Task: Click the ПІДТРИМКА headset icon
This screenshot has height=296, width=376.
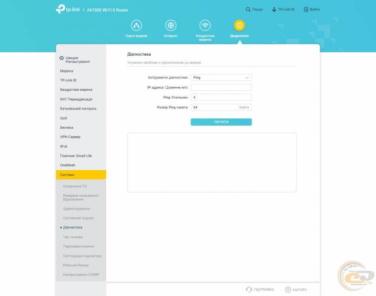Action: (x=249, y=290)
